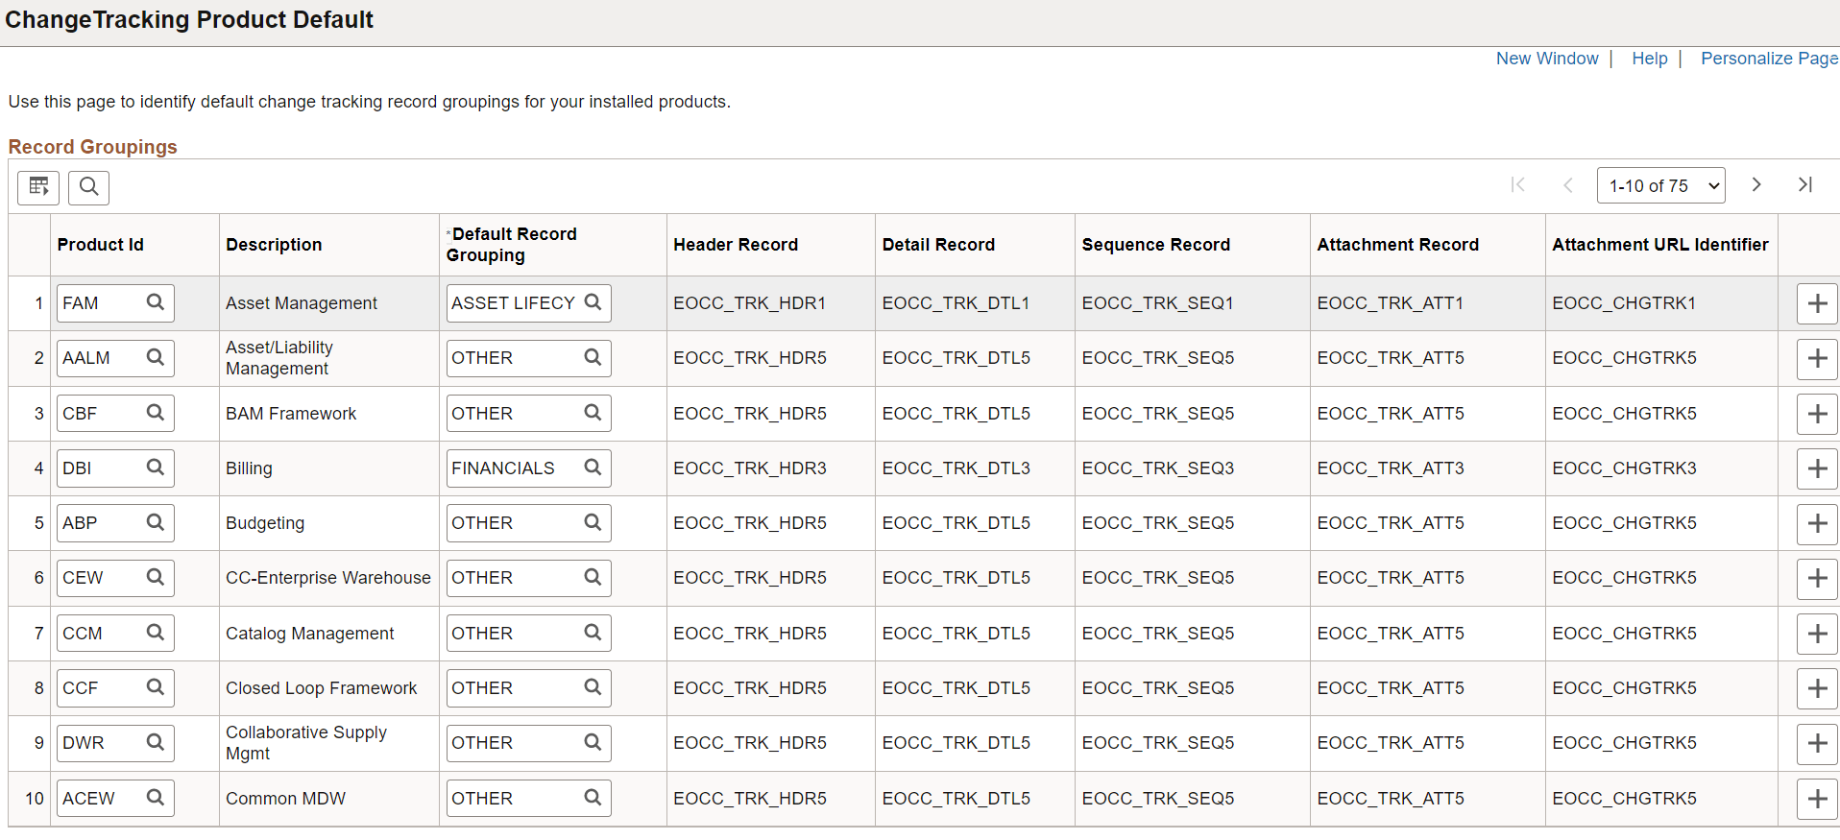The width and height of the screenshot is (1840, 840).
Task: Open the New Window link
Action: [x=1546, y=59]
